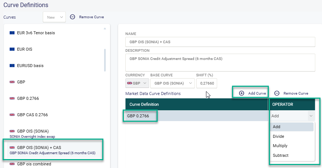Image resolution: width=322 pixels, height=168 pixels.
Task: Choose Divide in operator list
Action: pos(292,136)
